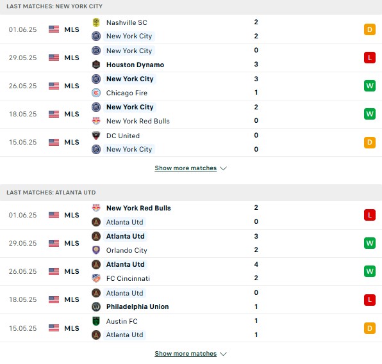
Task: Click the Orlando City club logo
Action: [x=96, y=250]
